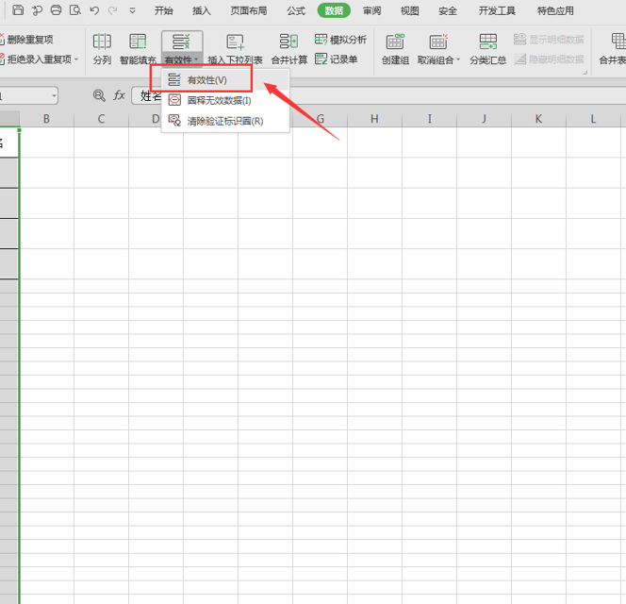Viewport: 626px width, 604px height.
Task: Click the 有效性 ribbon icon
Action: pyautogui.click(x=181, y=42)
